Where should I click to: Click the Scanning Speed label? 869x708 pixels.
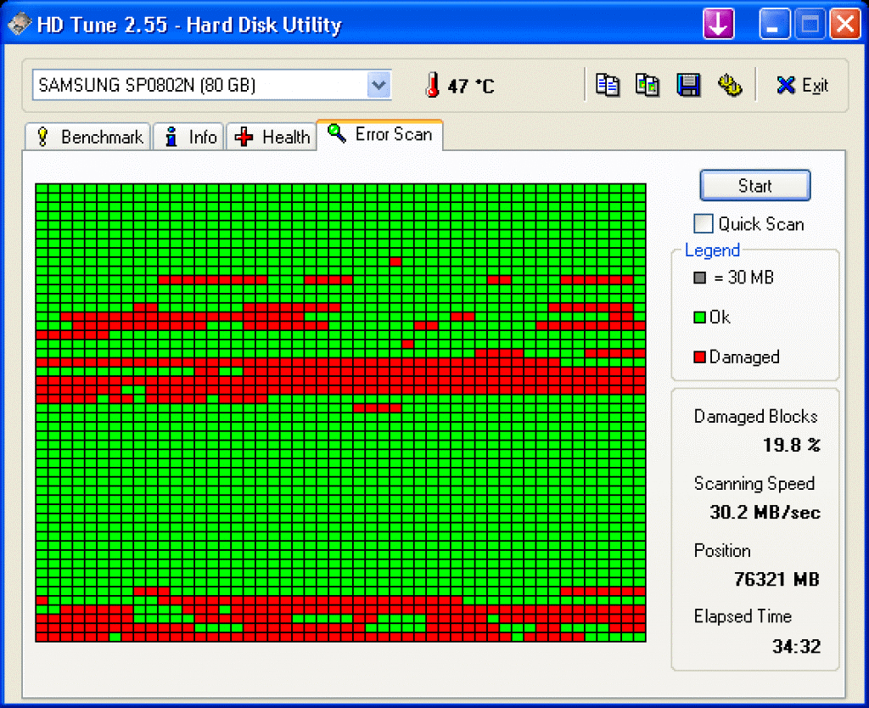pyautogui.click(x=754, y=483)
